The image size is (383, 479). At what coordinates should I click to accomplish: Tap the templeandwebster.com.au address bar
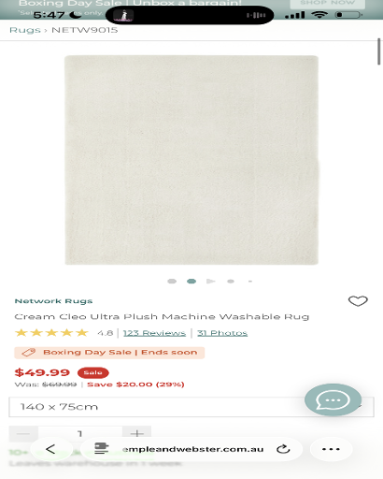[x=193, y=449]
